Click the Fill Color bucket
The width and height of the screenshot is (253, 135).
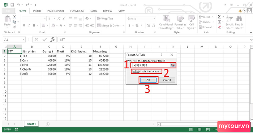[53, 25]
